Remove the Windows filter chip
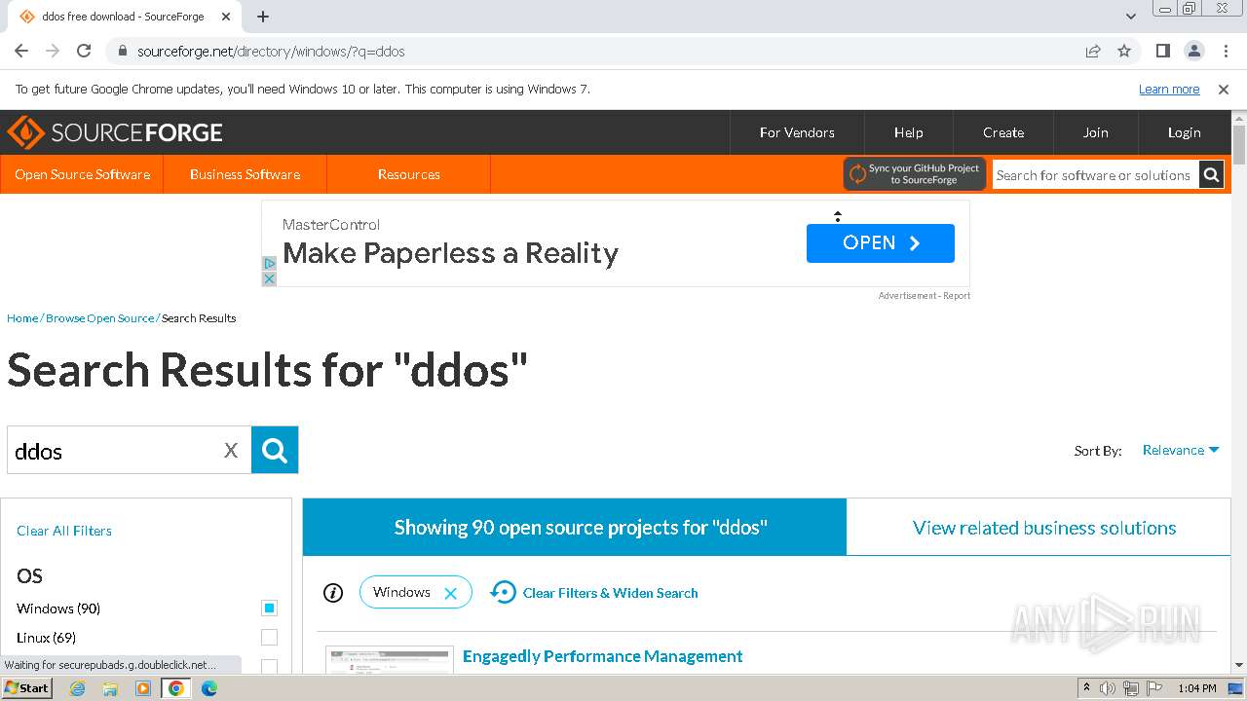Viewport: 1247px width, 701px height. coord(450,593)
